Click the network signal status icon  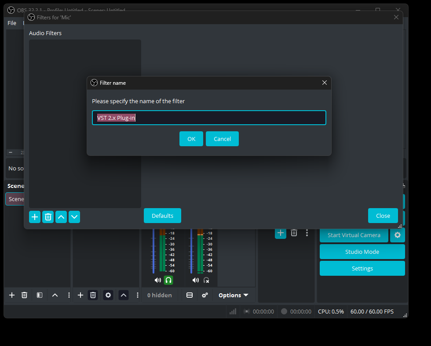point(233,311)
